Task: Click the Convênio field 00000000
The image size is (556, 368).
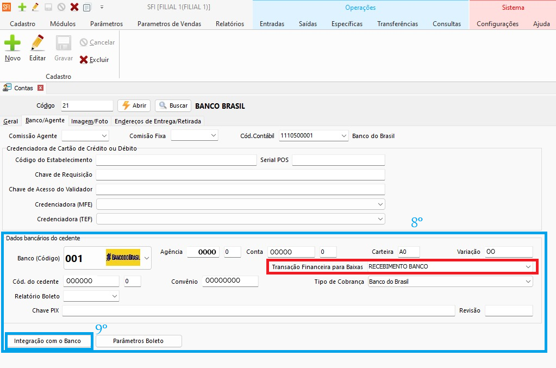Action: 230,281
